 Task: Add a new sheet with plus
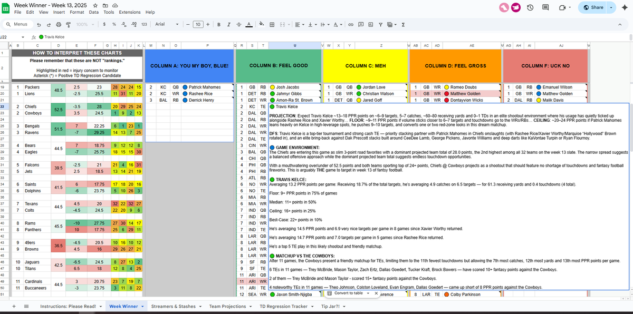[14, 306]
